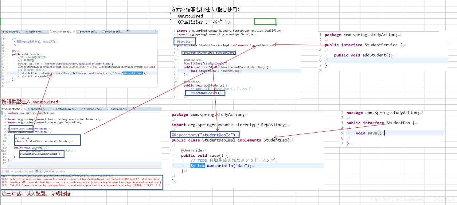Click 'void save();' line in StudentDao
Viewport: 457px width, 205px height.
coord(370,133)
